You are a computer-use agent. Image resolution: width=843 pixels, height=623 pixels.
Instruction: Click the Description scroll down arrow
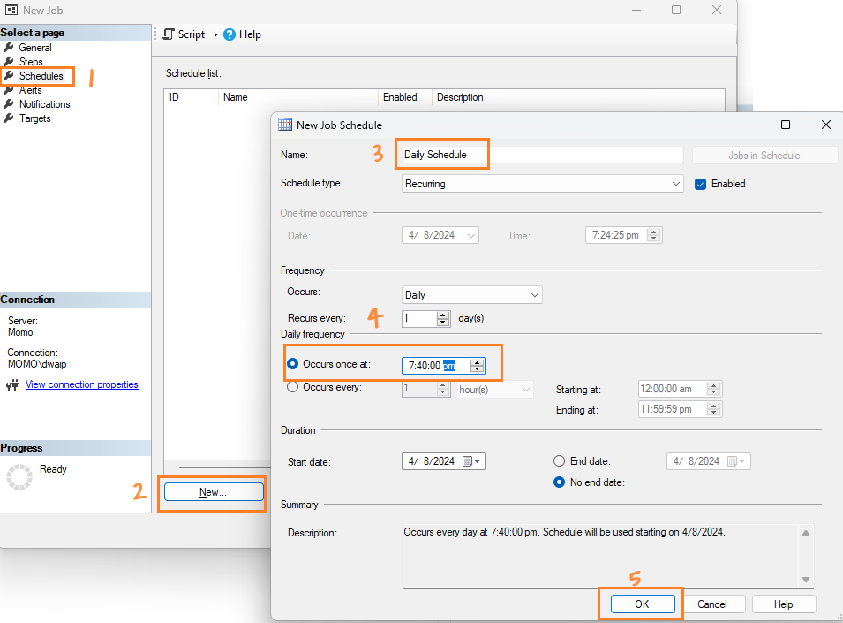(x=806, y=580)
